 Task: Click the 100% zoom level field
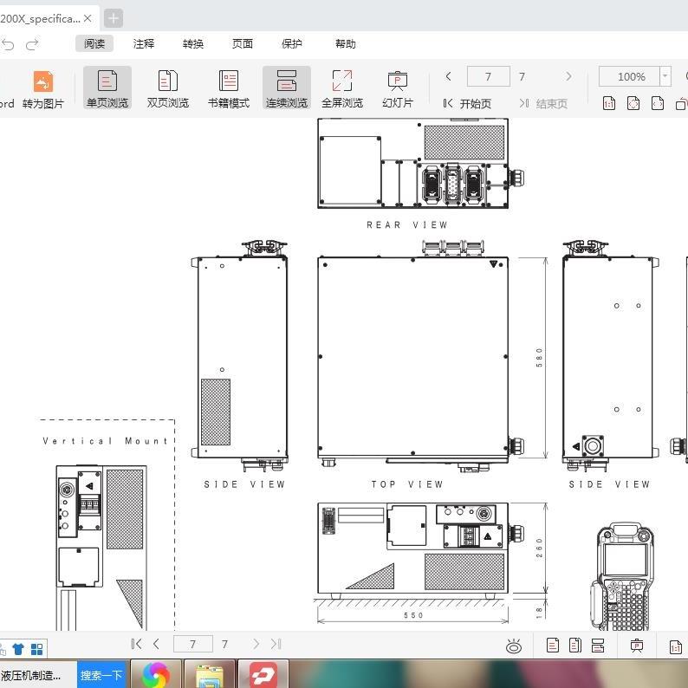click(x=629, y=77)
